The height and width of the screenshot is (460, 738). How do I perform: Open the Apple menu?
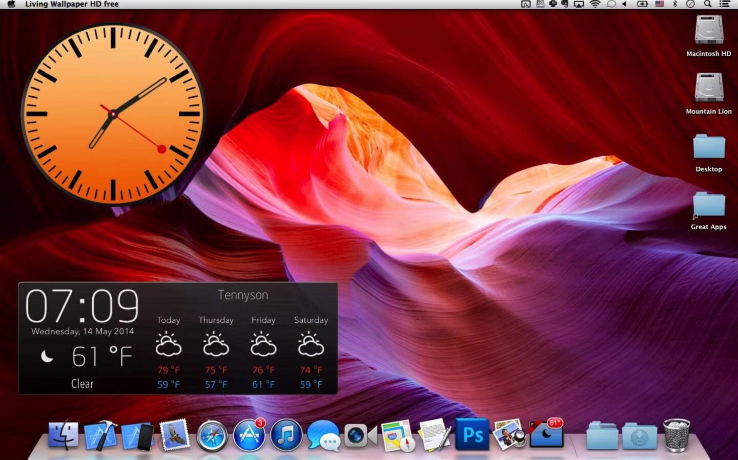click(11, 4)
